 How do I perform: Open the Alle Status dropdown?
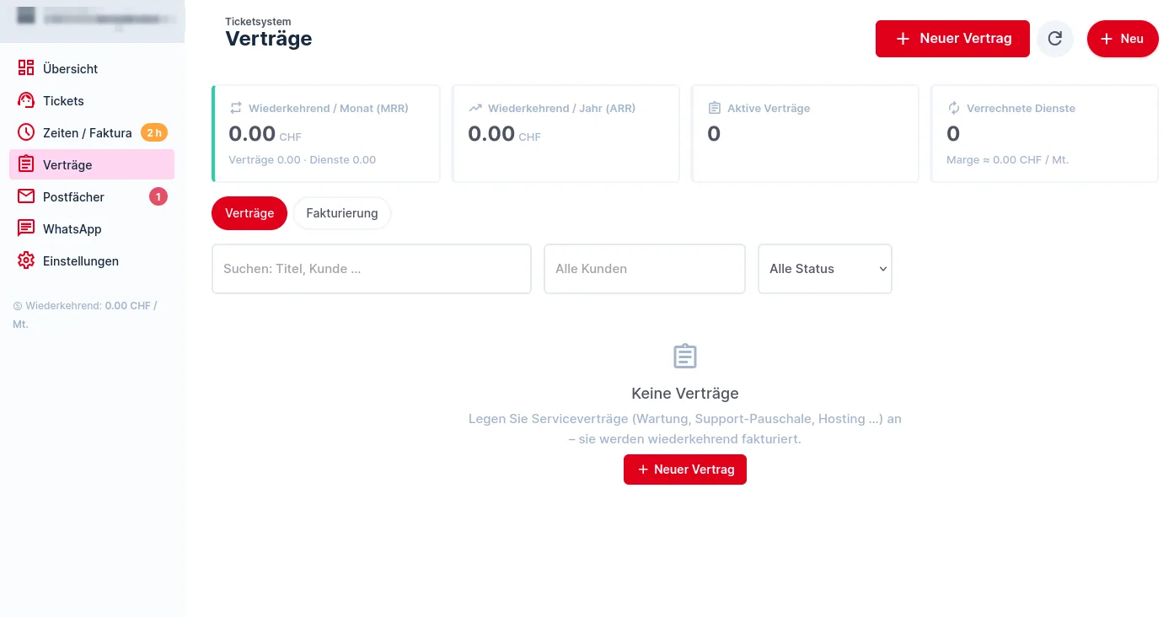825,269
